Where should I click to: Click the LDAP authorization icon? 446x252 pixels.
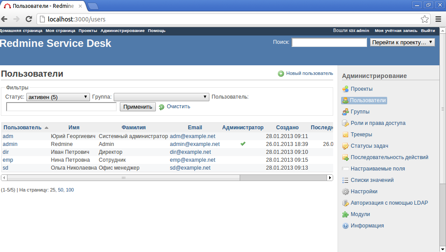[345, 203]
